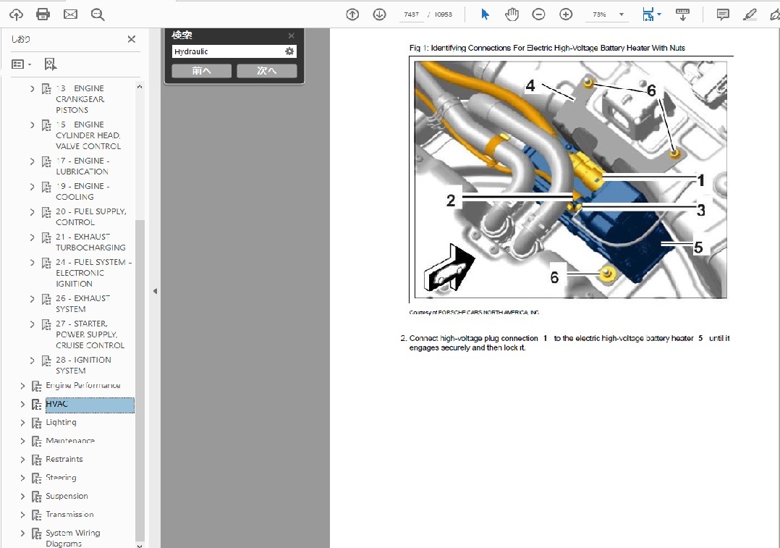Go to previous page arrow button

pyautogui.click(x=352, y=14)
